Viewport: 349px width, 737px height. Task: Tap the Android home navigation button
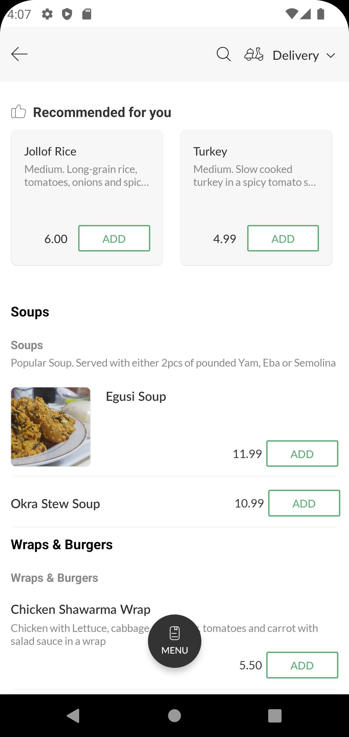coord(174,716)
